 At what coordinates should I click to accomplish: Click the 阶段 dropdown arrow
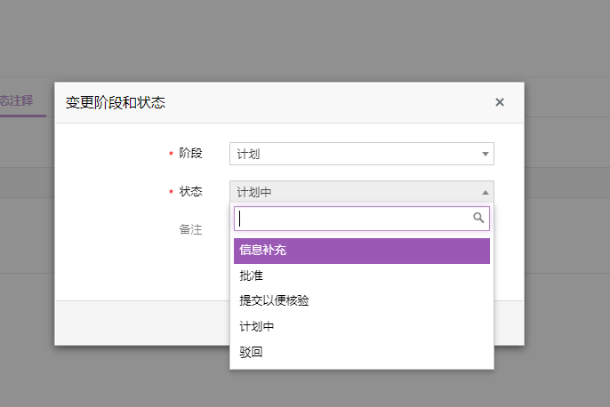(485, 154)
